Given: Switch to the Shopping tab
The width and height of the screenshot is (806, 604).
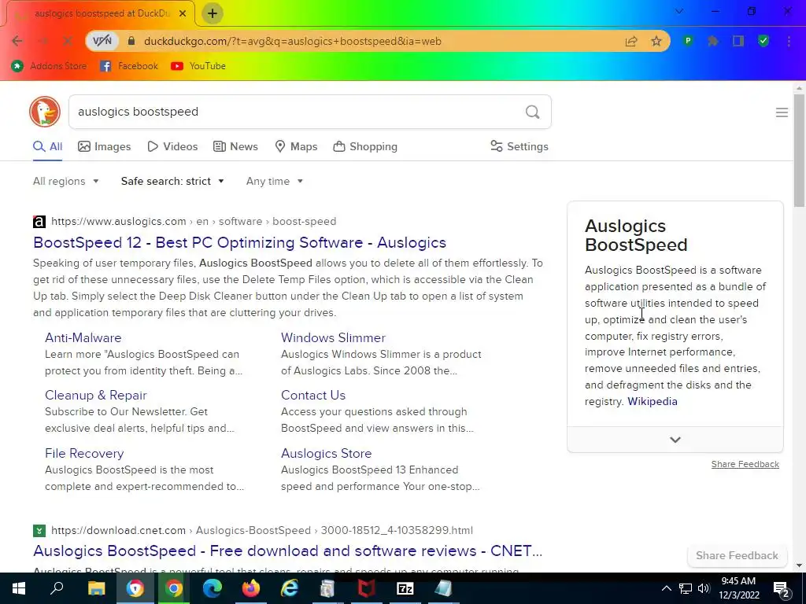Looking at the screenshot, I should coord(365,146).
